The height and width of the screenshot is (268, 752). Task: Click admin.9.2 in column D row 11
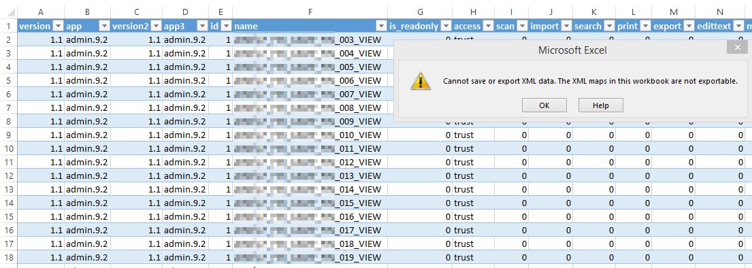185,162
